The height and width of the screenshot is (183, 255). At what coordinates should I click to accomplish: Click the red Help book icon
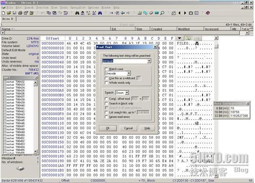208,13
